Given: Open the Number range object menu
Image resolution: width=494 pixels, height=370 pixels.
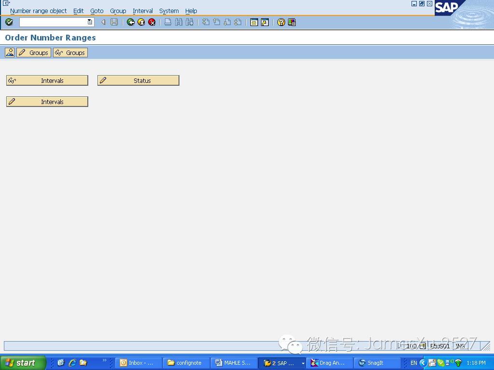Looking at the screenshot, I should coord(38,11).
